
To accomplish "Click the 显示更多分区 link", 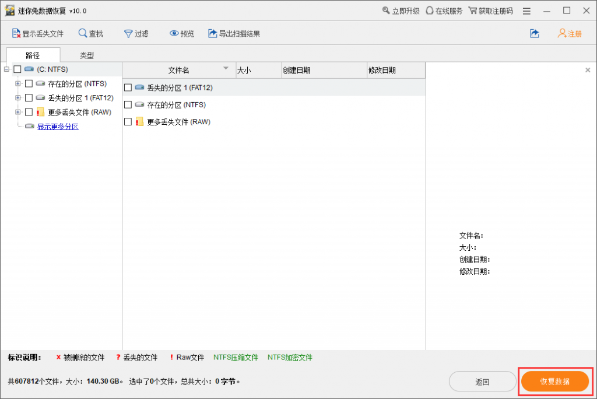I will click(x=58, y=127).
